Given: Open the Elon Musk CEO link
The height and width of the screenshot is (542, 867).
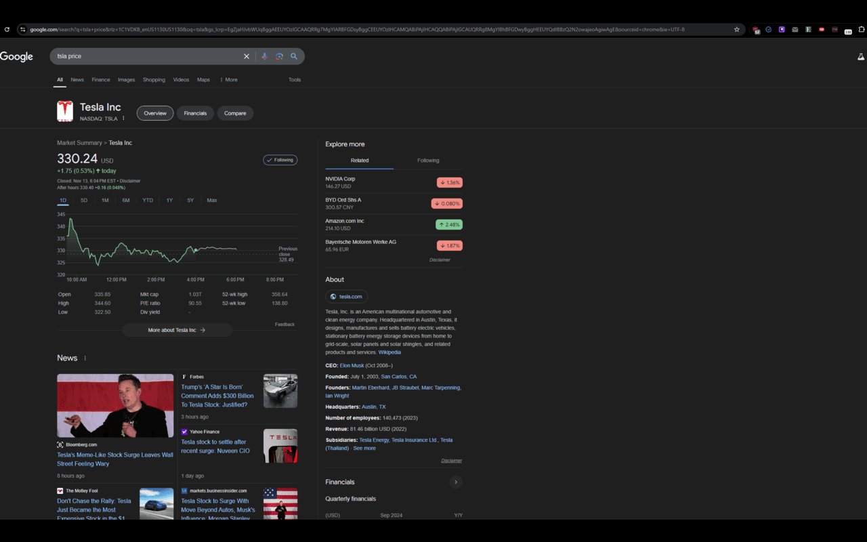Looking at the screenshot, I should point(352,366).
